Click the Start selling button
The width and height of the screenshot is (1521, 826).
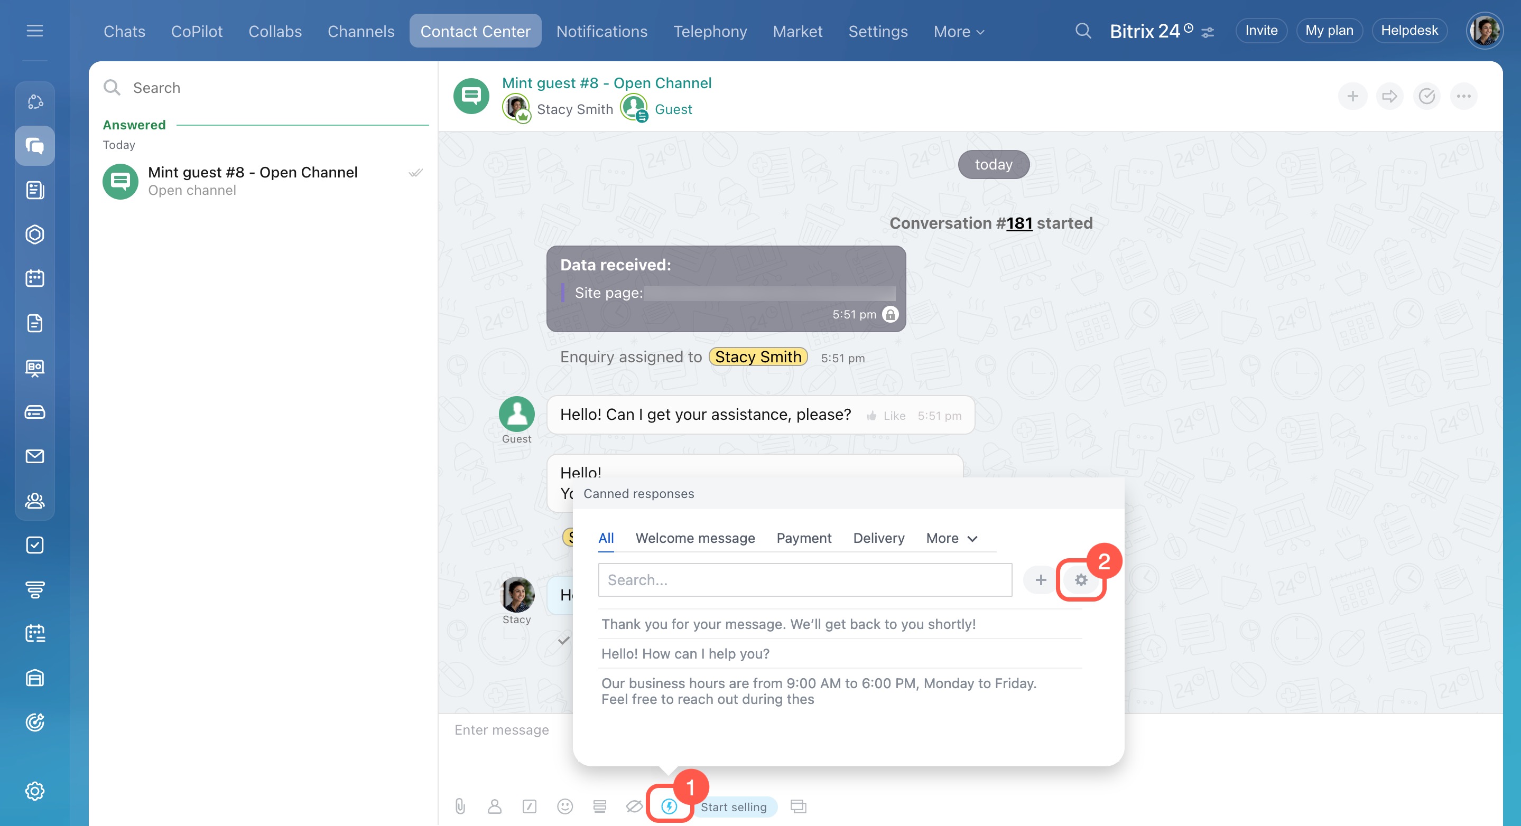click(x=734, y=806)
